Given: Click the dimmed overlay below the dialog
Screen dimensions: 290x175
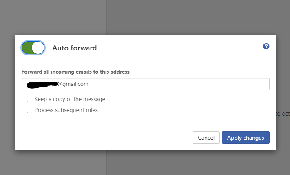Looking at the screenshot, I should [x=145, y=162].
